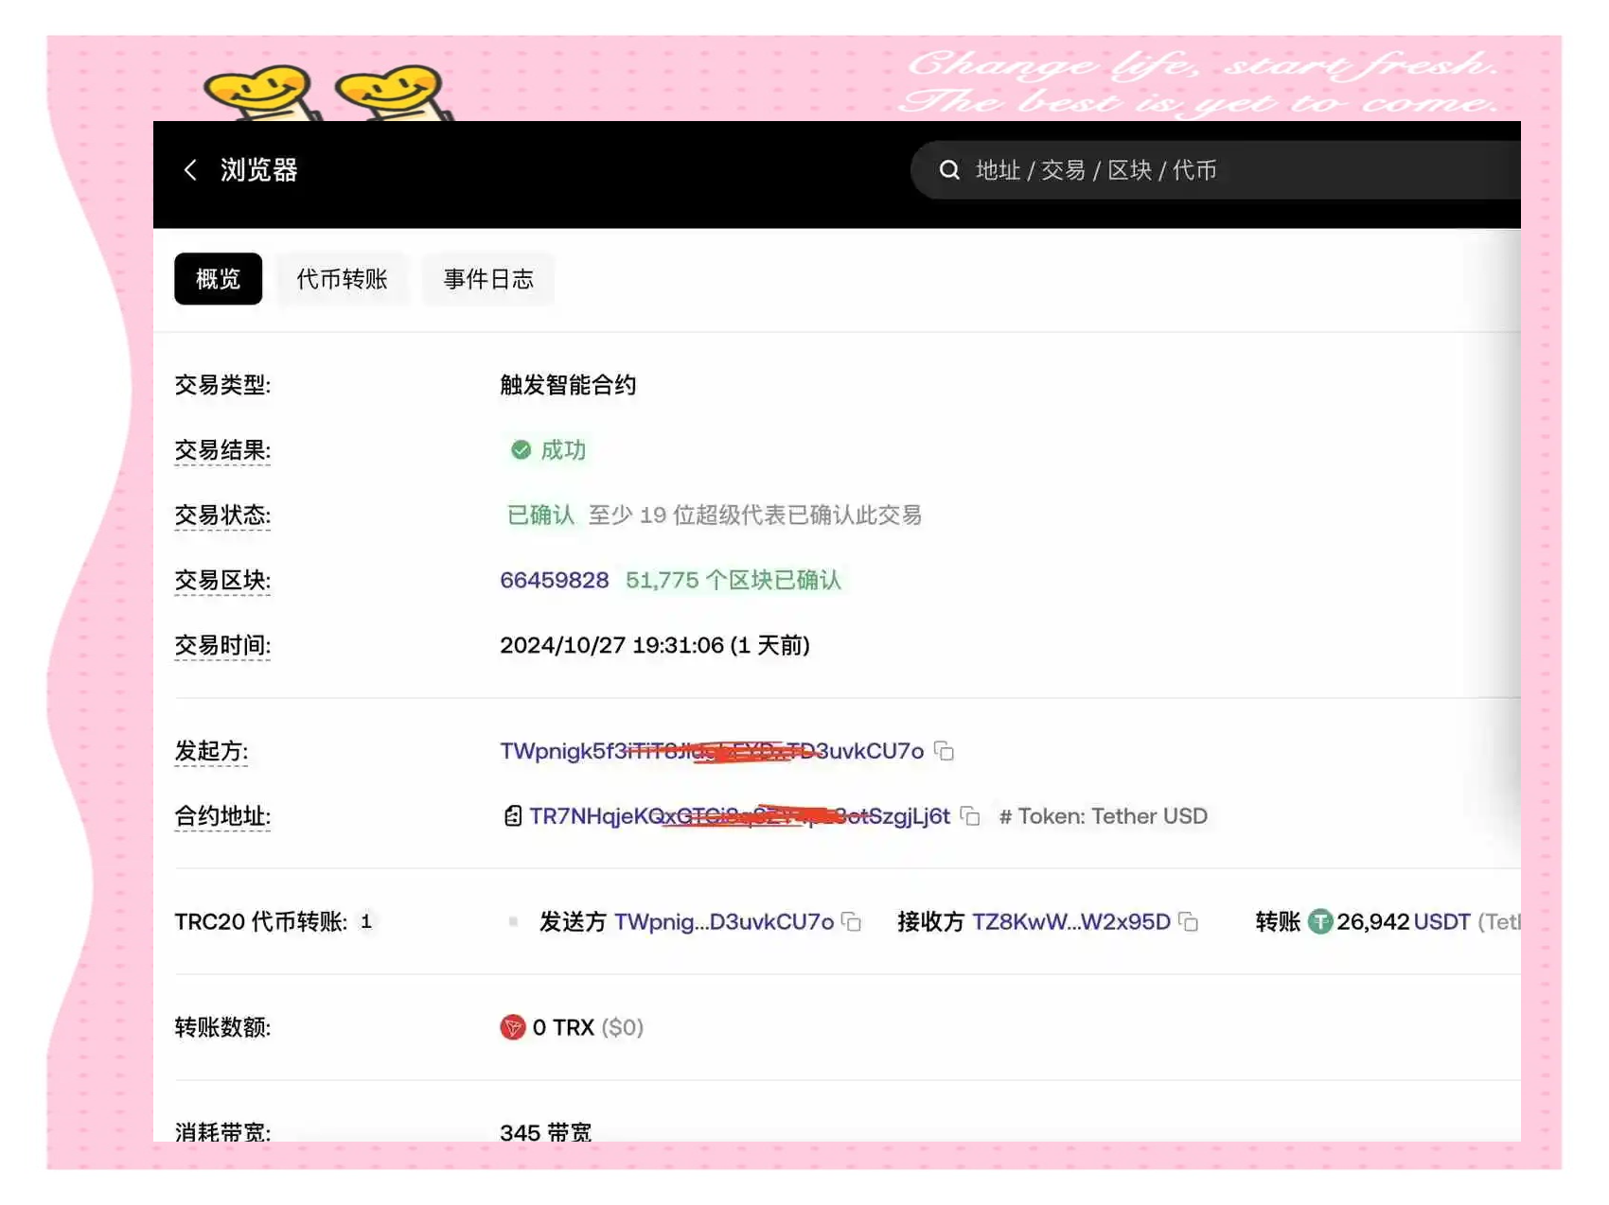Image resolution: width=1609 pixels, height=1205 pixels.
Task: Open the 发起方 initiator address link
Action: (712, 751)
